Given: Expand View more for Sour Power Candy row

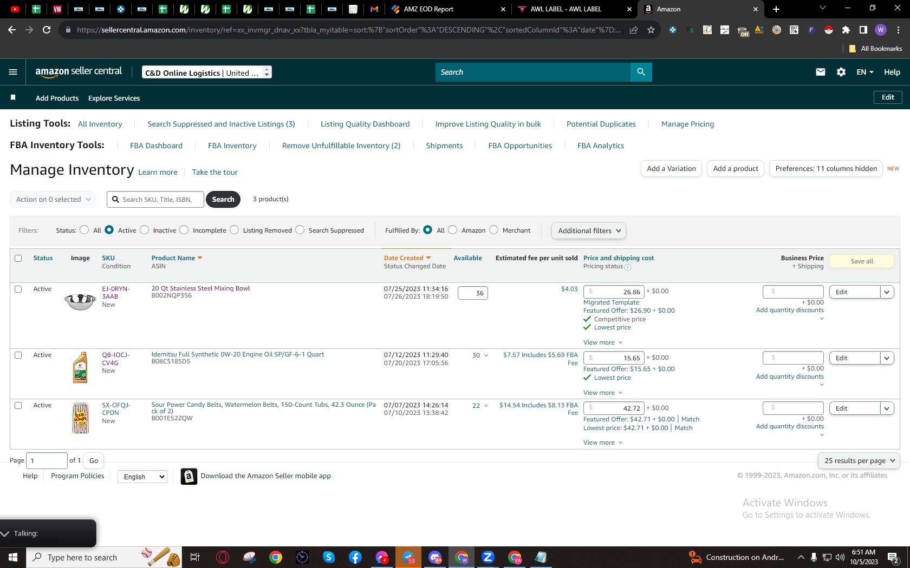Looking at the screenshot, I should pyautogui.click(x=603, y=442).
